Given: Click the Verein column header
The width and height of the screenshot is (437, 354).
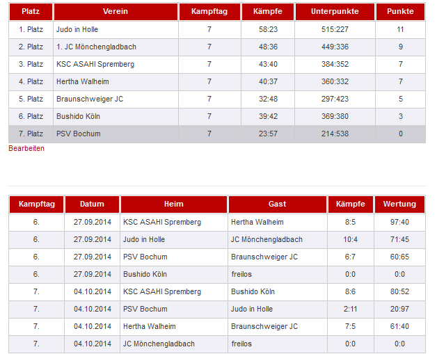Looking at the screenshot, I should pos(116,11).
